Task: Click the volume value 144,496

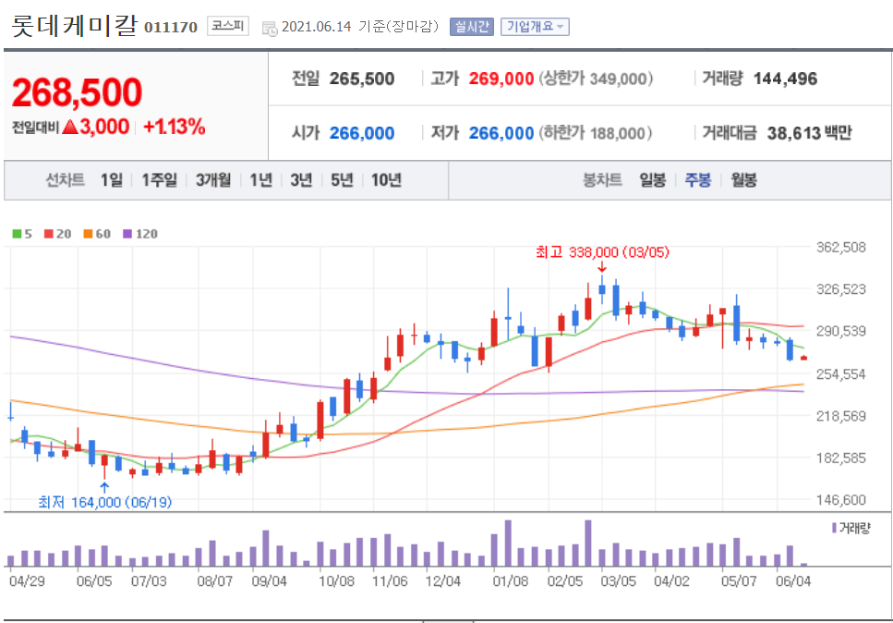Action: (785, 79)
